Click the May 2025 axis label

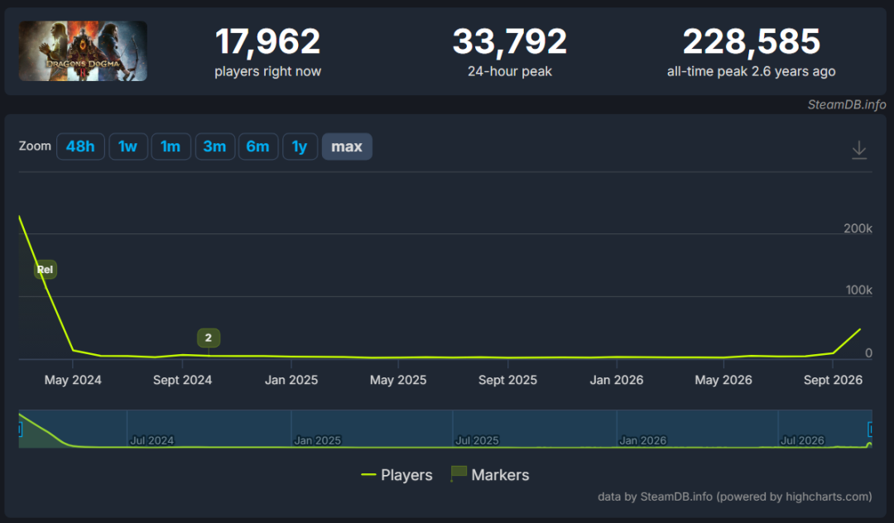click(398, 380)
